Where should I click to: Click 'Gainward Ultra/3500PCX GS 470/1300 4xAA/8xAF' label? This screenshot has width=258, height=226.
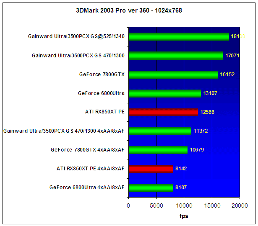click(64, 131)
